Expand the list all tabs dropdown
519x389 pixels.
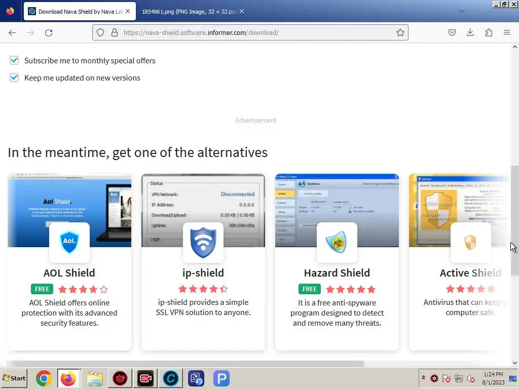[461, 11]
